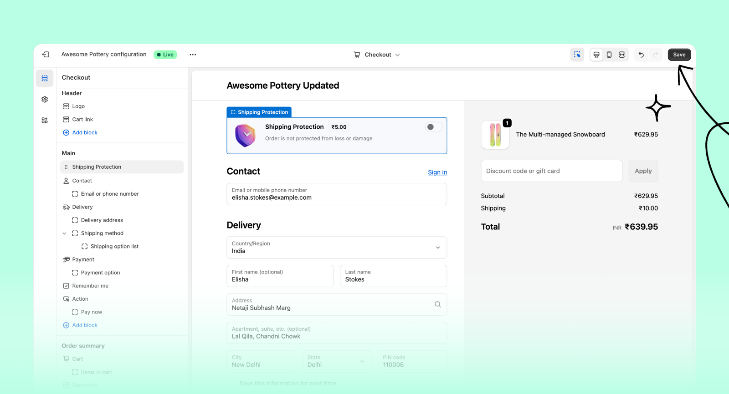Click the Save button
Image resolution: width=729 pixels, height=394 pixels.
(679, 55)
